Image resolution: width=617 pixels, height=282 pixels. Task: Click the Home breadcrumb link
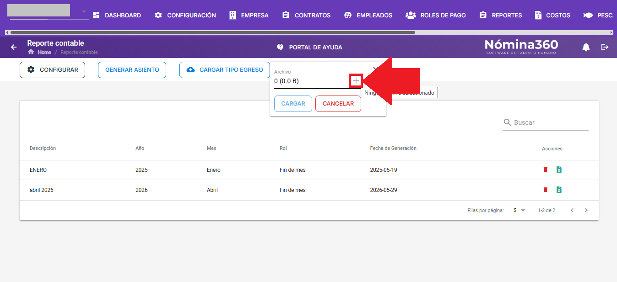44,52
